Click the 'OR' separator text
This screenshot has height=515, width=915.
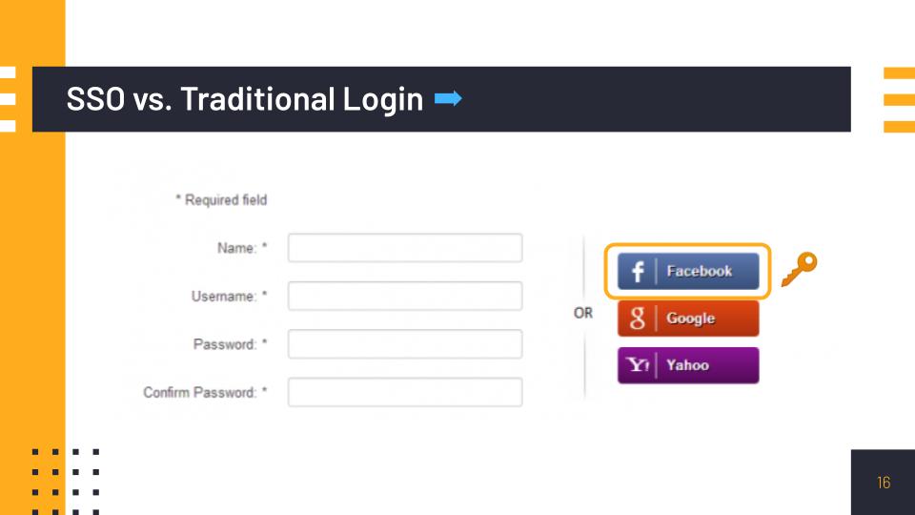coord(583,313)
